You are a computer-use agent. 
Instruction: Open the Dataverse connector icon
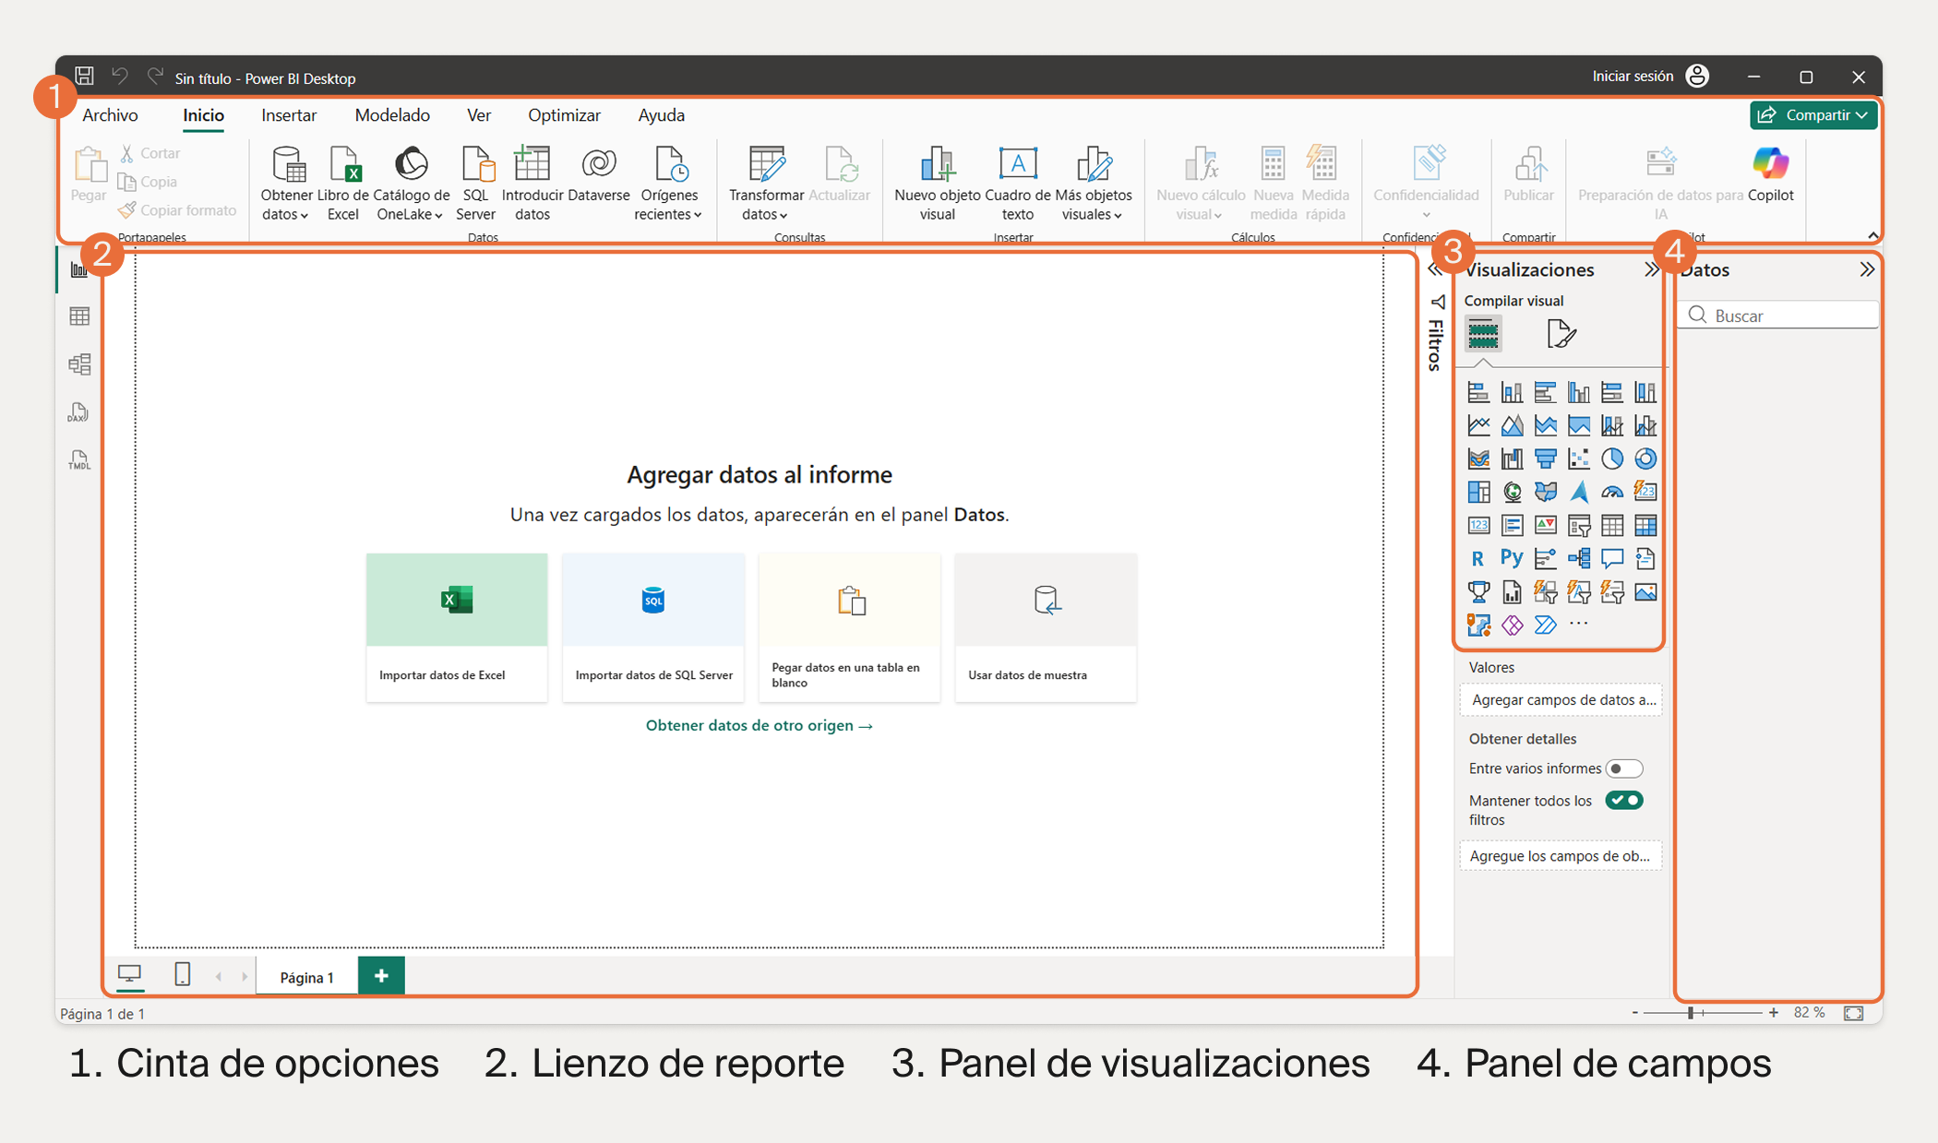click(598, 165)
